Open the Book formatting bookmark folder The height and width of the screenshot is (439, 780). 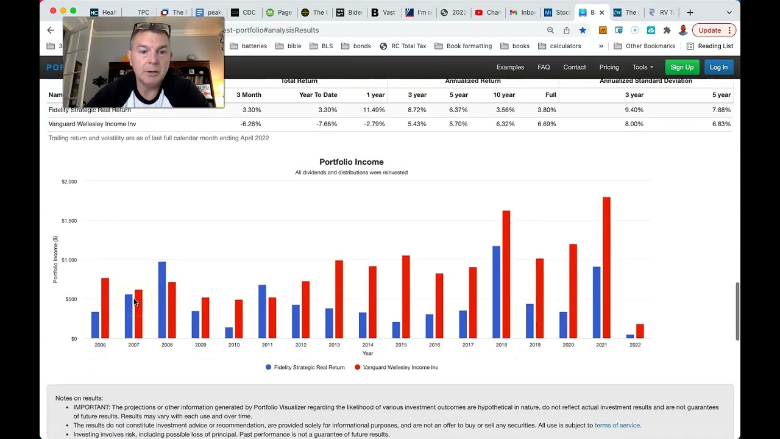point(463,46)
